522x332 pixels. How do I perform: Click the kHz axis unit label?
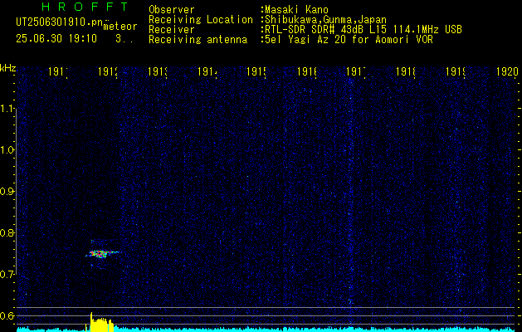click(x=8, y=68)
